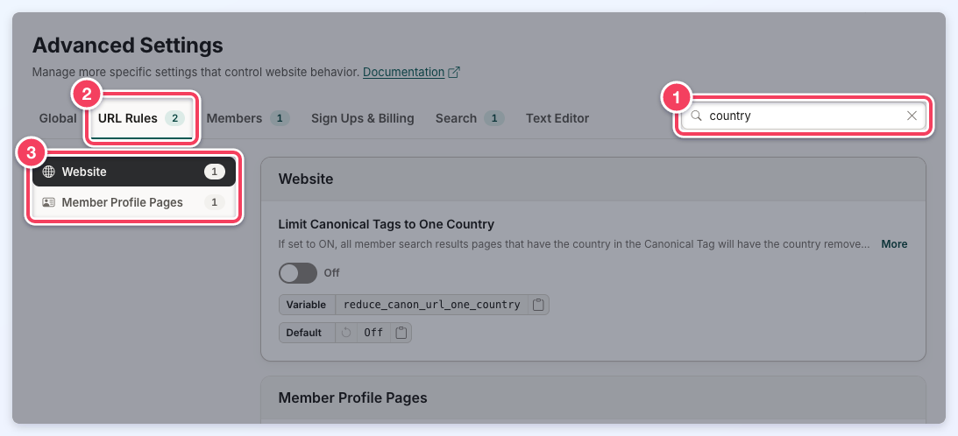Expand description with the More link
The image size is (958, 436).
(894, 243)
